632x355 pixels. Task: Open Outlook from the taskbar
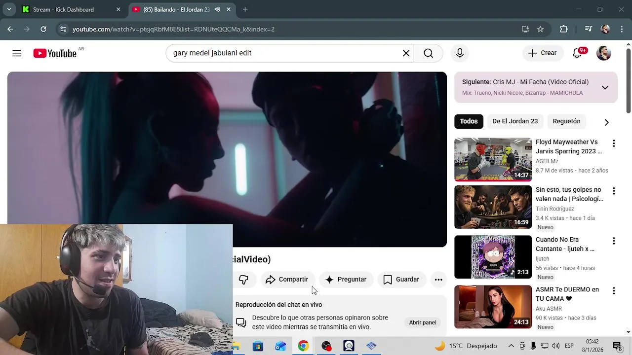click(x=280, y=346)
